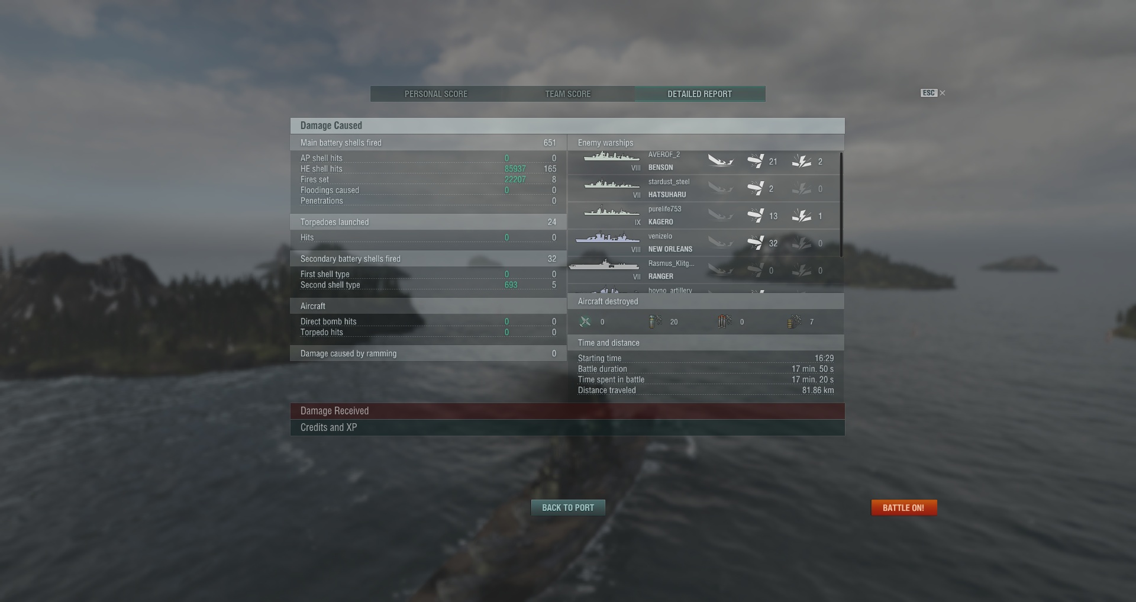This screenshot has width=1136, height=602.
Task: Open the Team Score tab
Action: 568,94
